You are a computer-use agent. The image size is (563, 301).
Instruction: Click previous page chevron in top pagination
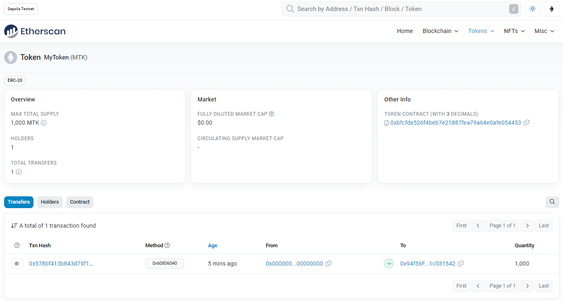coord(478,226)
